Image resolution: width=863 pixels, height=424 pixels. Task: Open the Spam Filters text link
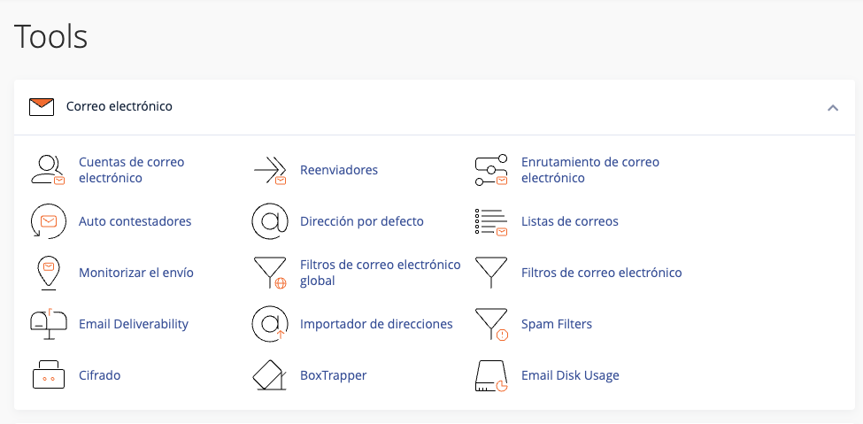tap(556, 324)
